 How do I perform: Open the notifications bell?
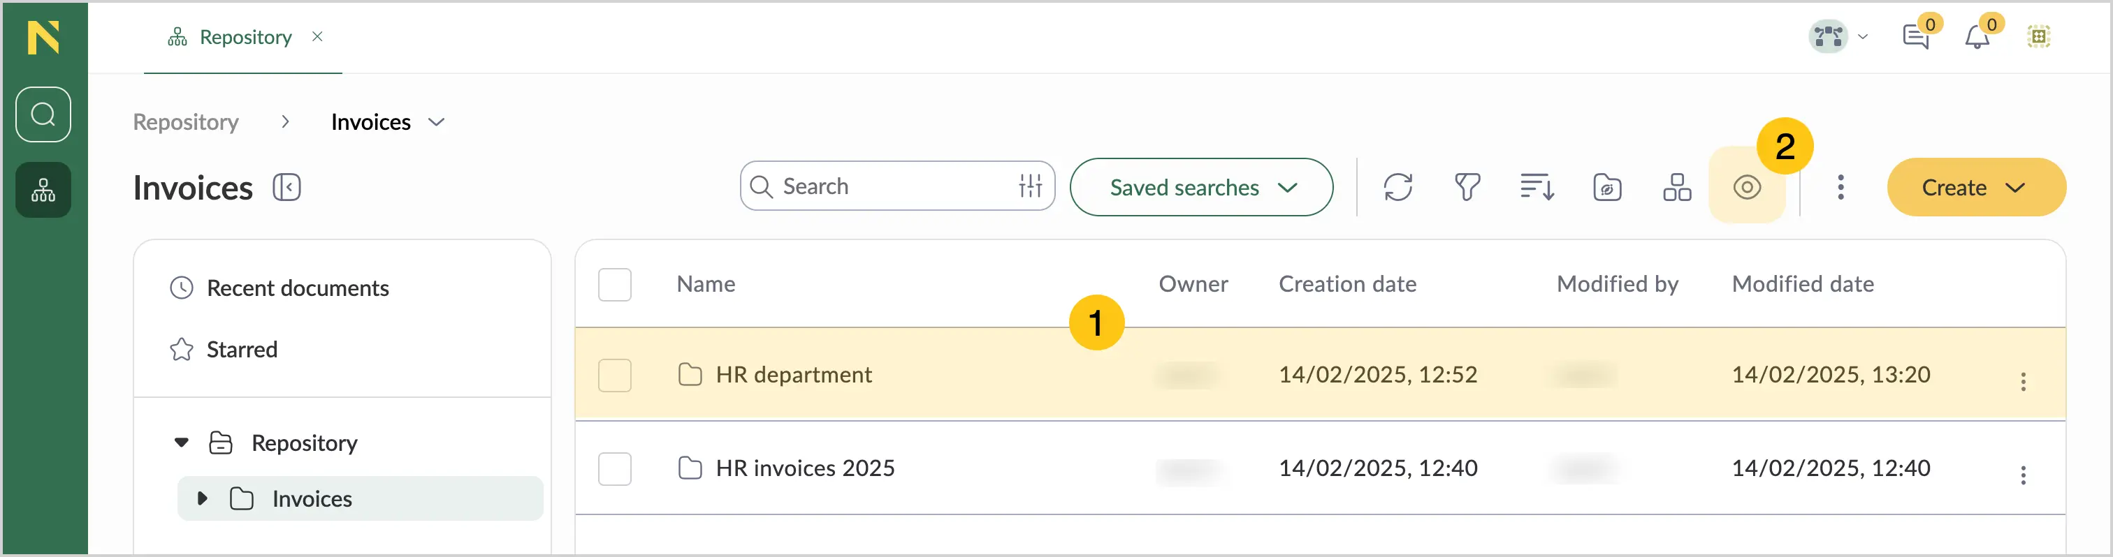(1977, 37)
